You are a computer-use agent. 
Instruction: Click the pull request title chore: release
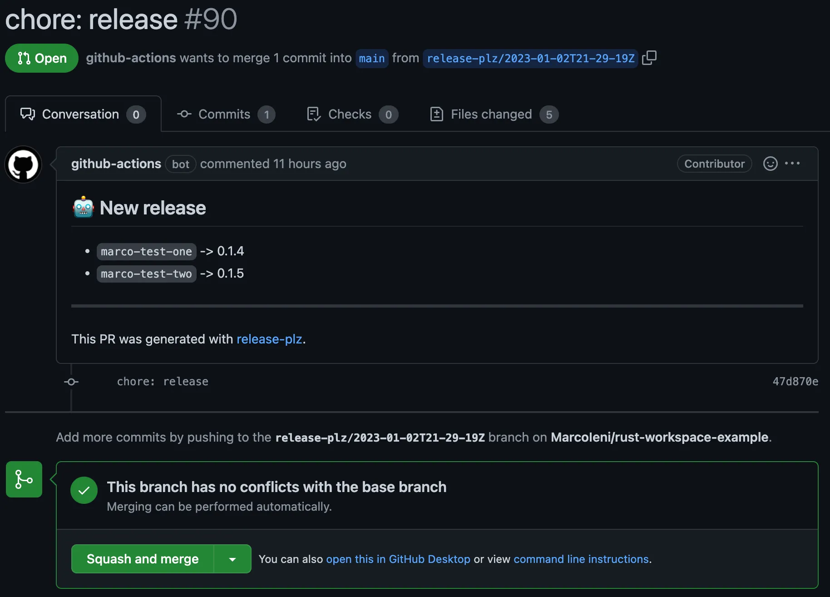point(91,19)
